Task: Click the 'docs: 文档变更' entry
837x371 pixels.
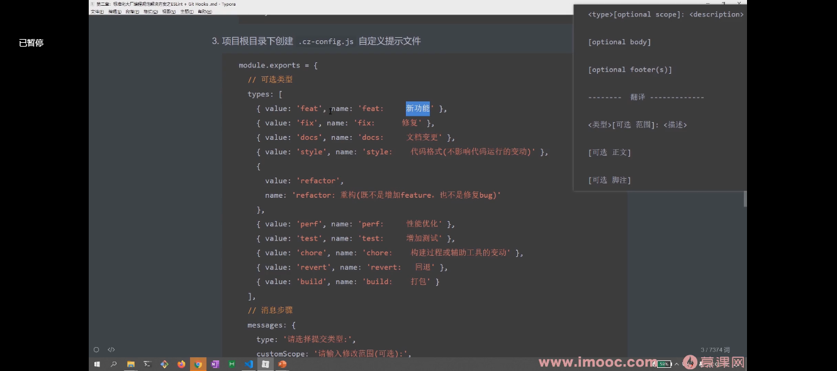Action: (x=356, y=137)
